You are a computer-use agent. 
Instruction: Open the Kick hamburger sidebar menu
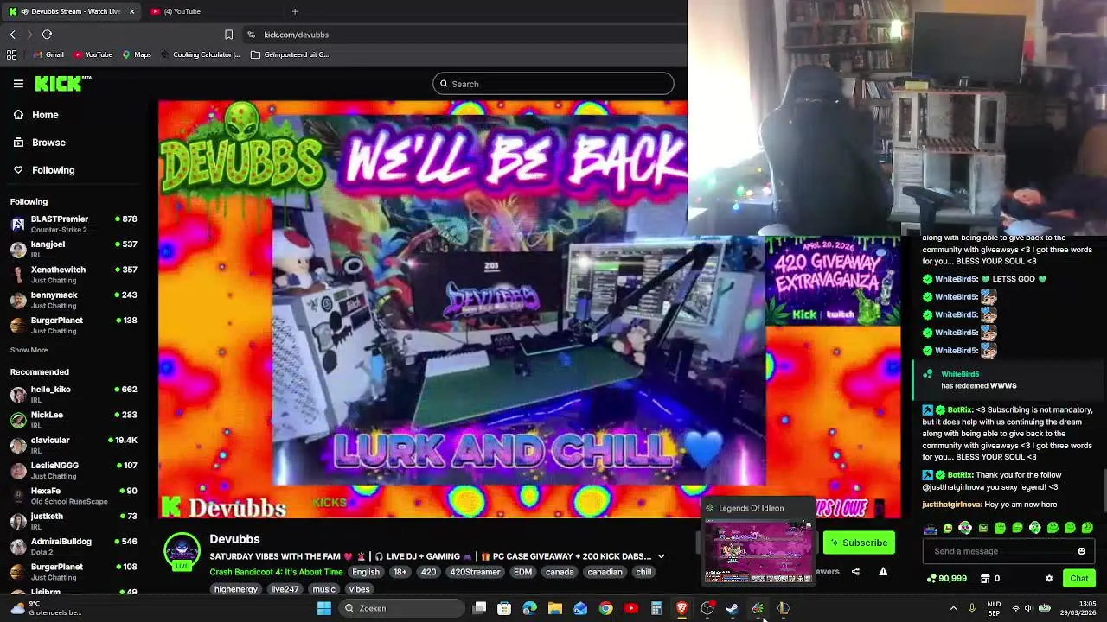(18, 84)
